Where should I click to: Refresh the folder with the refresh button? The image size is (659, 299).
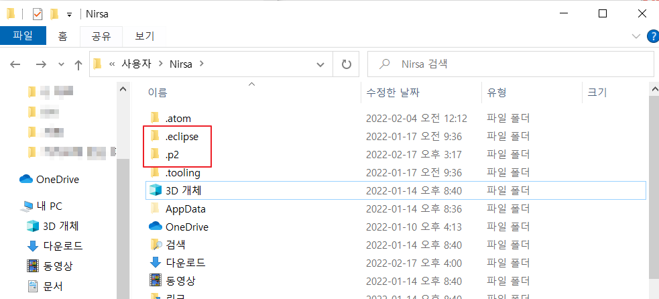pyautogui.click(x=347, y=64)
